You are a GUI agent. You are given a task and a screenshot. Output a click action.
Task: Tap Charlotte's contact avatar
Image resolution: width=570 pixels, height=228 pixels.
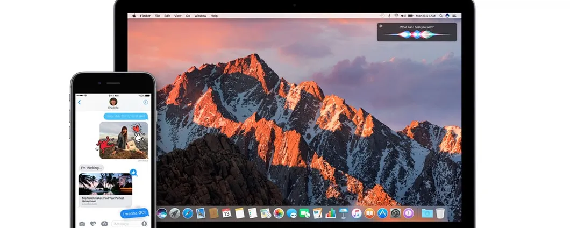(113, 102)
